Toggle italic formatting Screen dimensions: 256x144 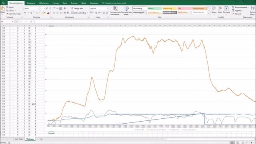(28, 13)
